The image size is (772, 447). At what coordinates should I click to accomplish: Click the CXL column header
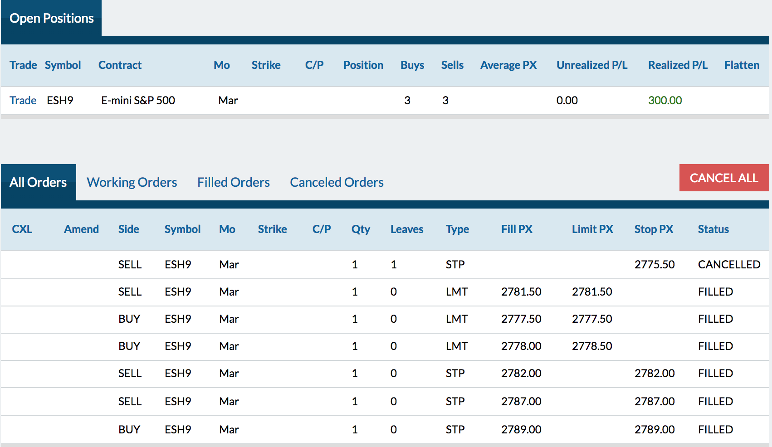point(22,229)
